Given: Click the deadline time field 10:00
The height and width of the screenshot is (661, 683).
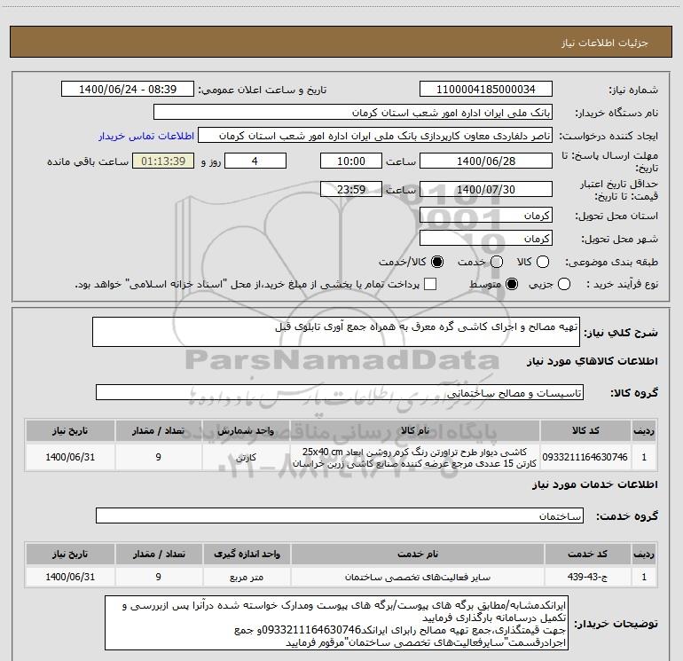Looking at the screenshot, I should (x=351, y=161).
